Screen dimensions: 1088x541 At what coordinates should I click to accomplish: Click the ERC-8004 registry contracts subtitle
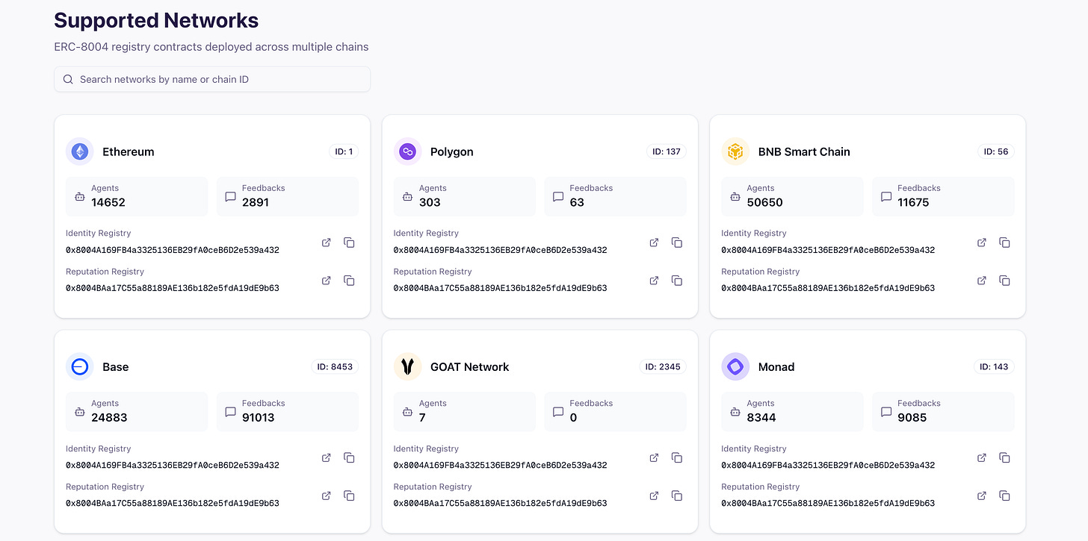tap(211, 47)
